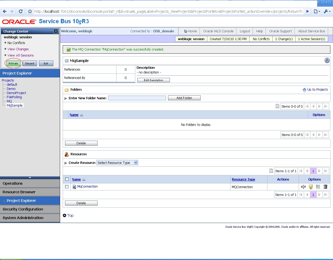
Task: Switch to the System Administration section
Action: [30, 218]
